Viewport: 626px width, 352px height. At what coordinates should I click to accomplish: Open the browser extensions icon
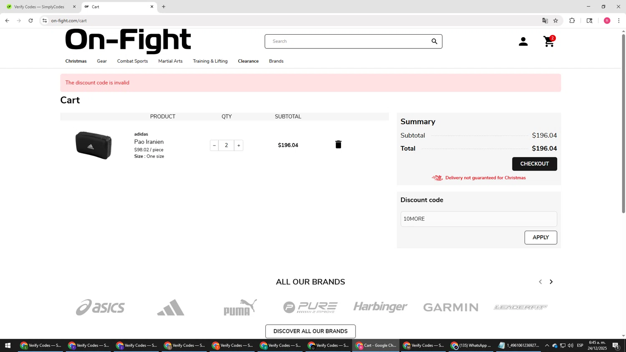pos(572,20)
